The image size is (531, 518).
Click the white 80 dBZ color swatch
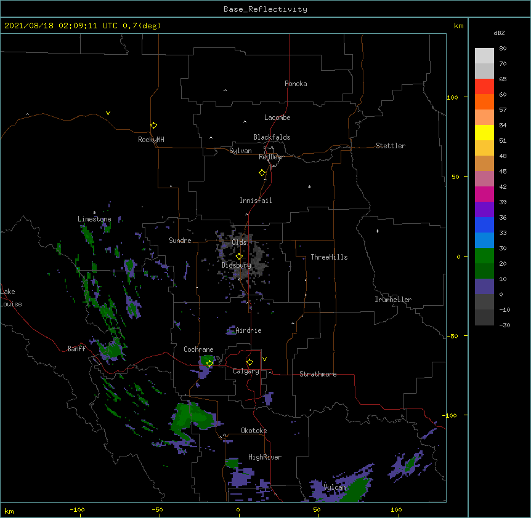click(x=484, y=55)
